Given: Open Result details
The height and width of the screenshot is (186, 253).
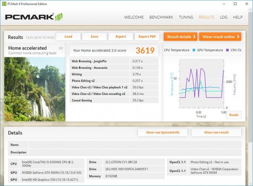Looking at the screenshot, I should point(180,37).
